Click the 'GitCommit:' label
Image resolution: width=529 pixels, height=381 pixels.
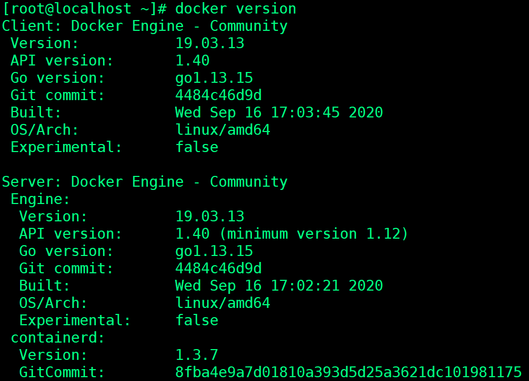[62, 372]
